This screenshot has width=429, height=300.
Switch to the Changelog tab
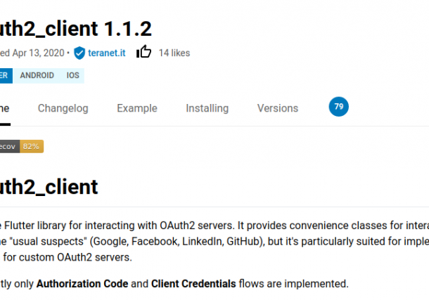click(x=63, y=108)
